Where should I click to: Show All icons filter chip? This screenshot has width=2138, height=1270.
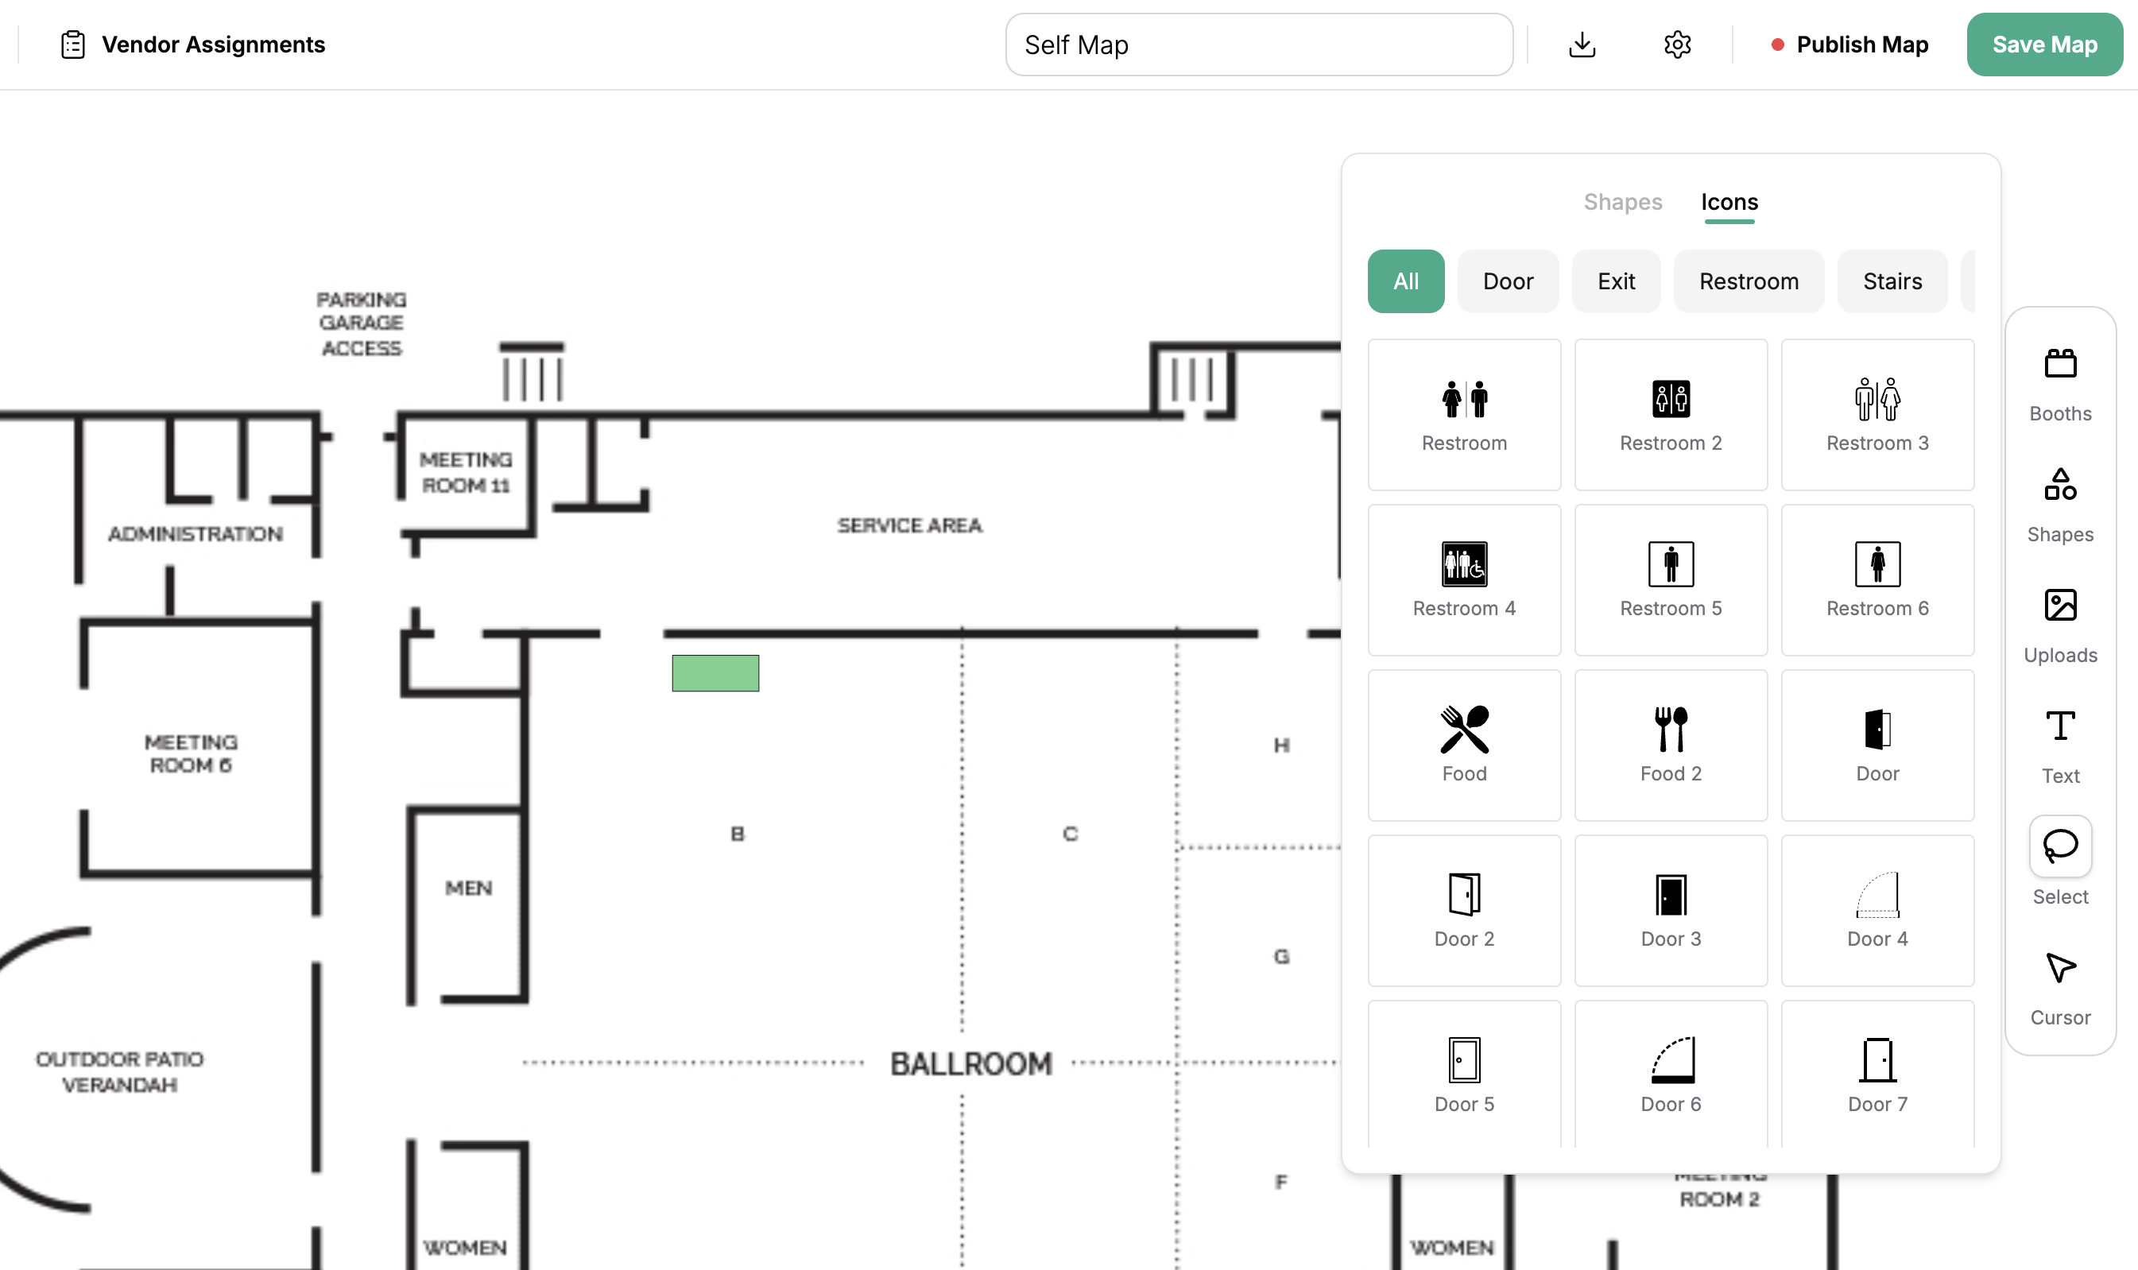click(x=1405, y=281)
